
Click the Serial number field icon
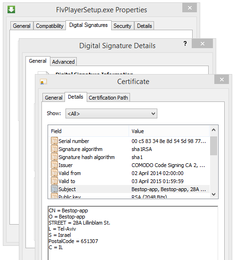[54, 141]
